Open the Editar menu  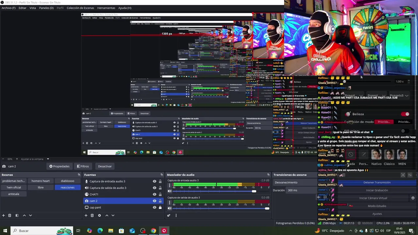point(23,8)
